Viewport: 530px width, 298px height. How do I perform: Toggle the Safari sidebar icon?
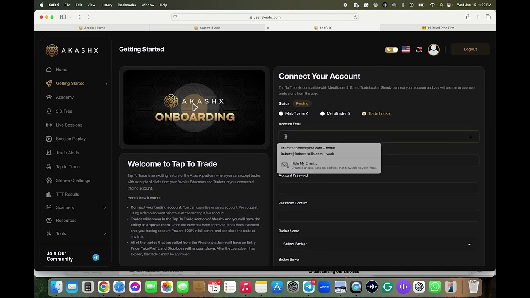coord(63,17)
